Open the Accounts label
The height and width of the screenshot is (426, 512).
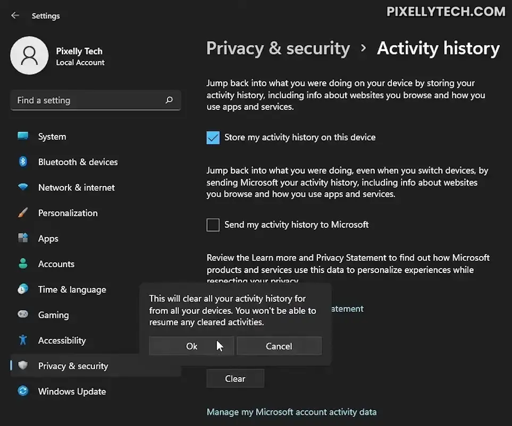click(56, 264)
